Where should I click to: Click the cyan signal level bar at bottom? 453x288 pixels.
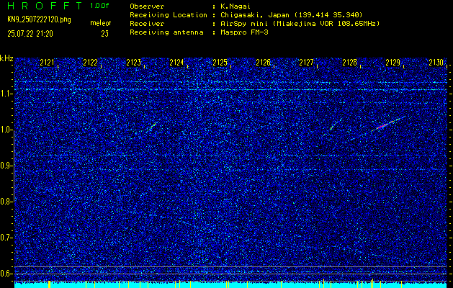tap(230, 285)
